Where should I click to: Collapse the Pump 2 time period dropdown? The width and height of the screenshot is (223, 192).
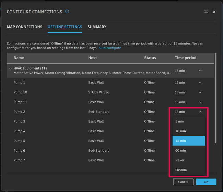200,112
